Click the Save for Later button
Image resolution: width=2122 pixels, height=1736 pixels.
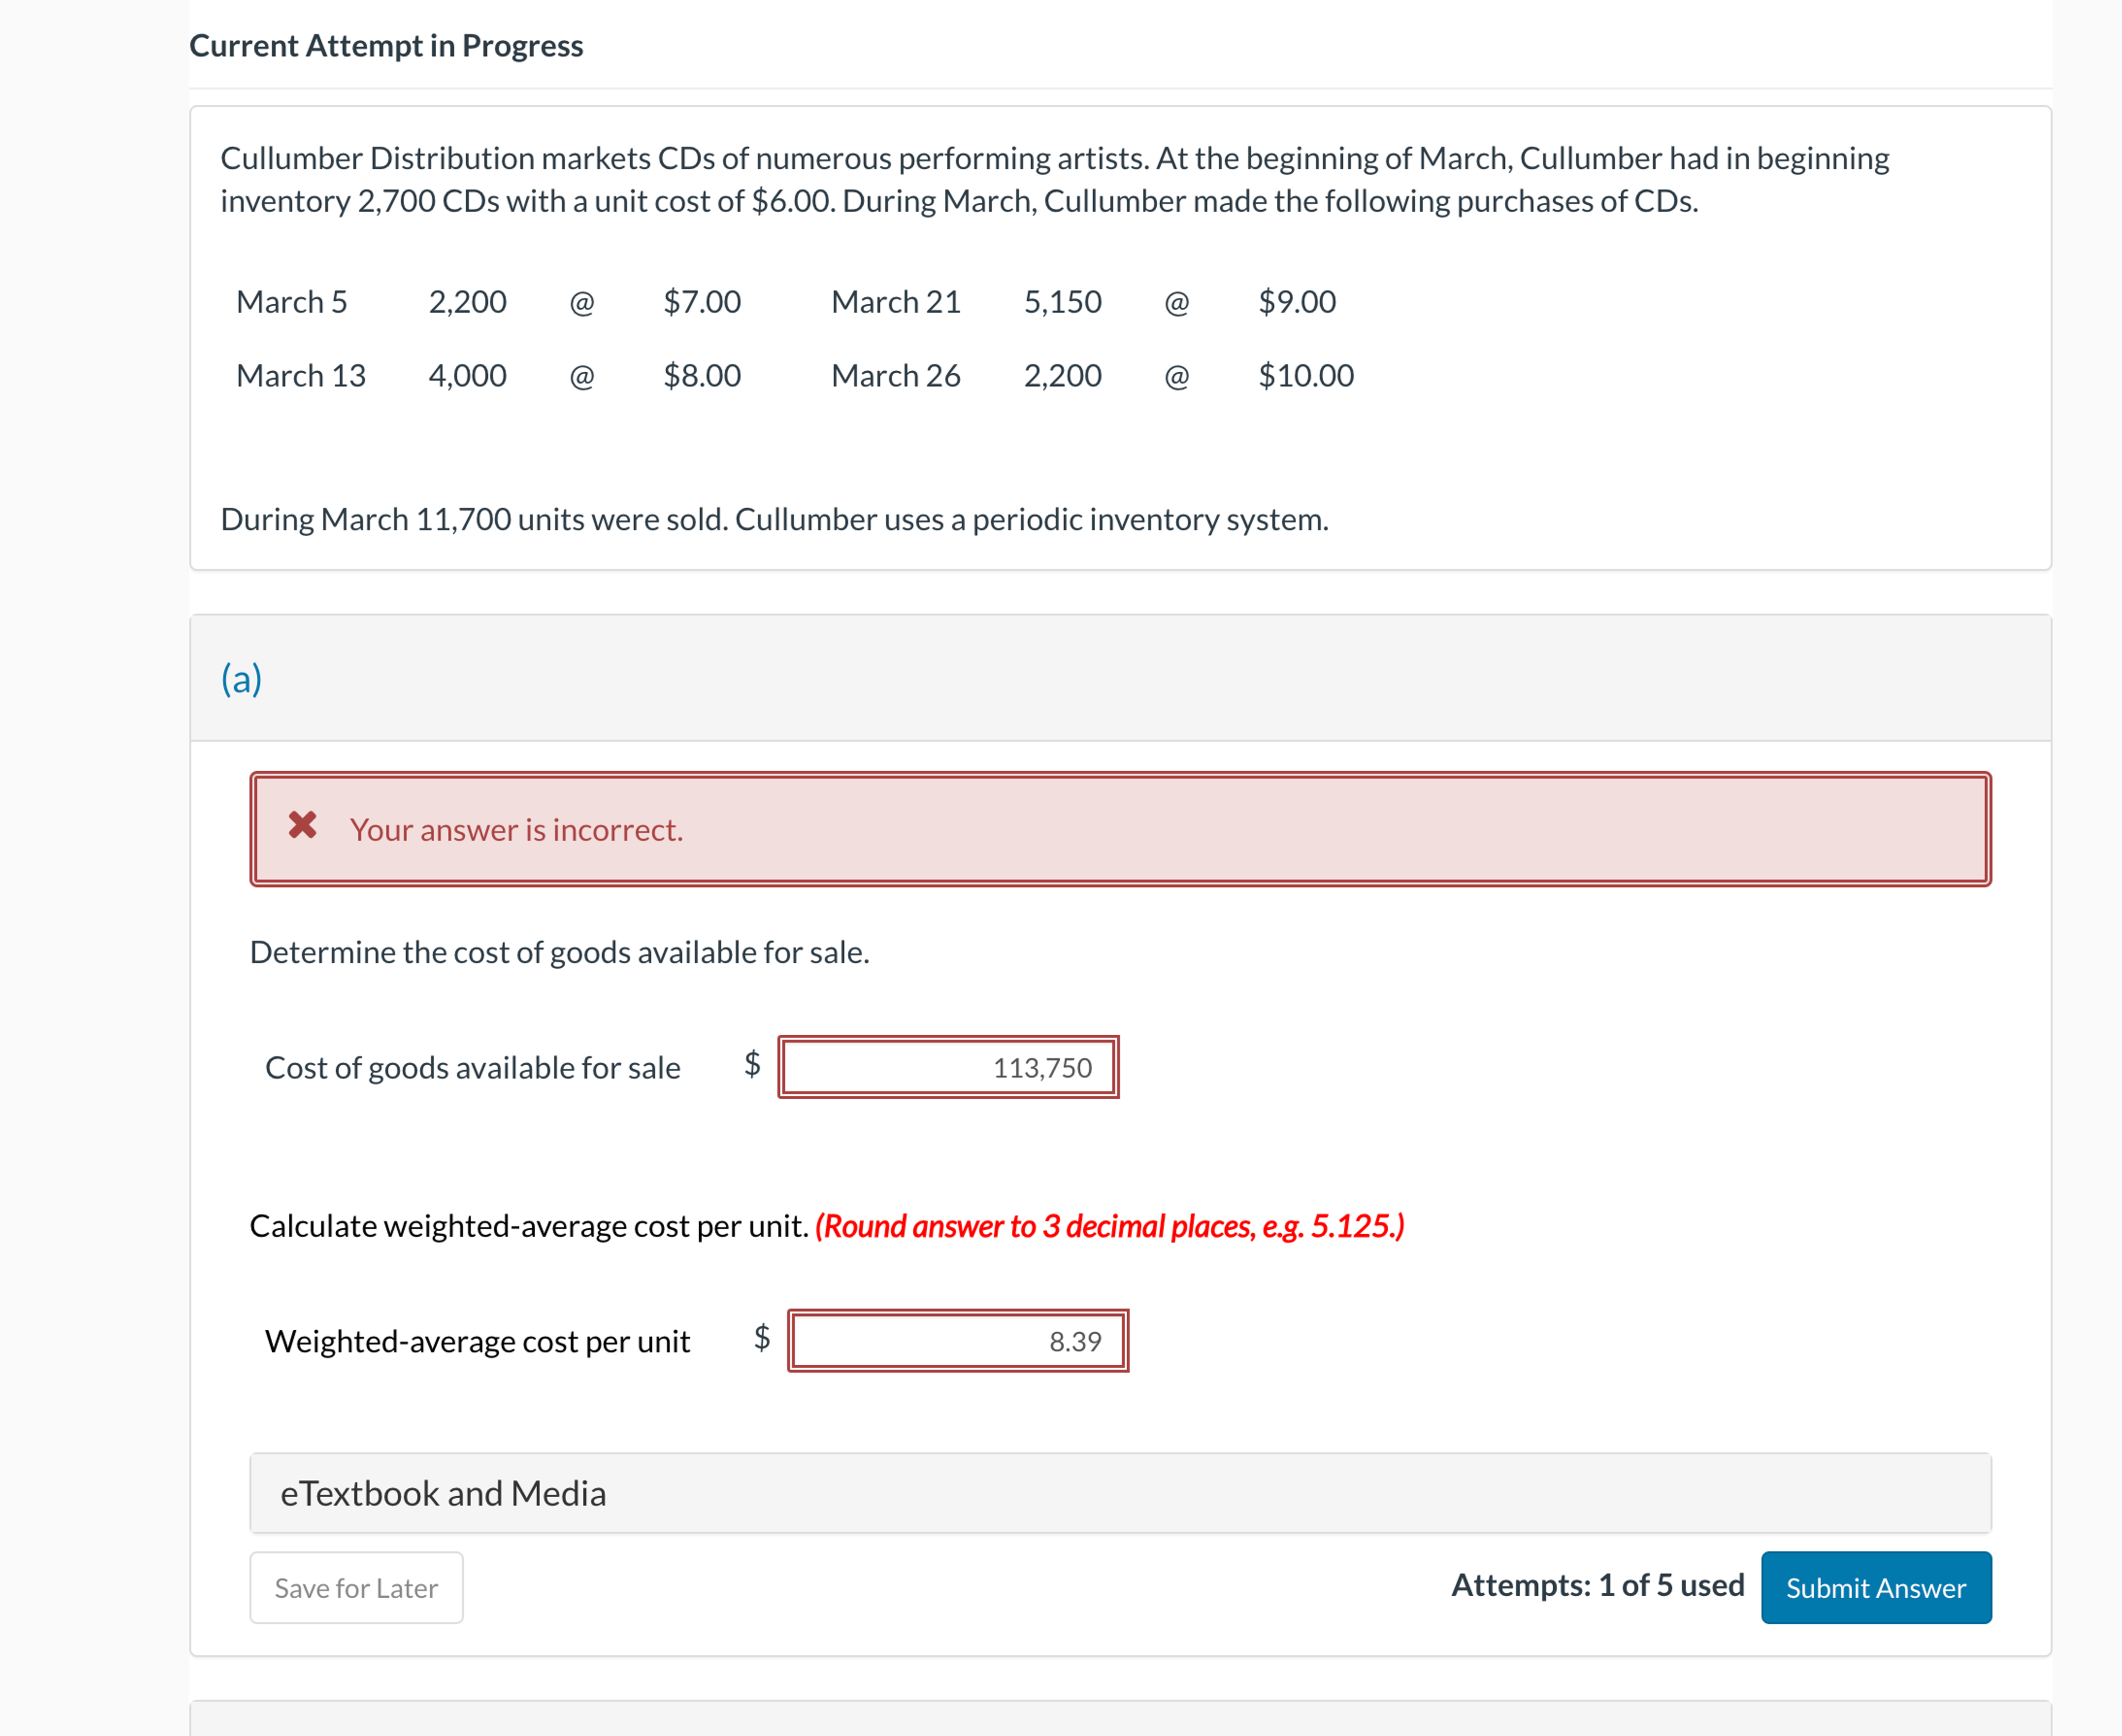[356, 1587]
